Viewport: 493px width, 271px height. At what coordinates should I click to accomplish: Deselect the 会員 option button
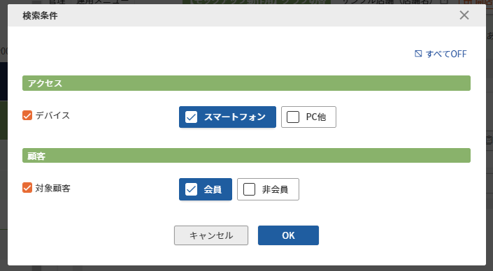pyautogui.click(x=206, y=189)
